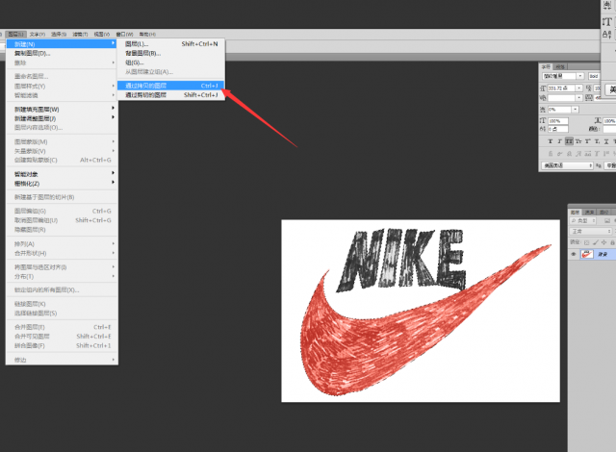Open the 正常 blend mode dropdown
This screenshot has height=452, width=616.
tap(591, 231)
